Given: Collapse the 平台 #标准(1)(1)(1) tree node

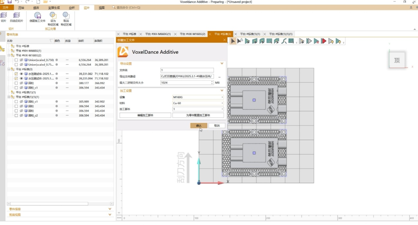Looking at the screenshot, I should click(9, 97).
